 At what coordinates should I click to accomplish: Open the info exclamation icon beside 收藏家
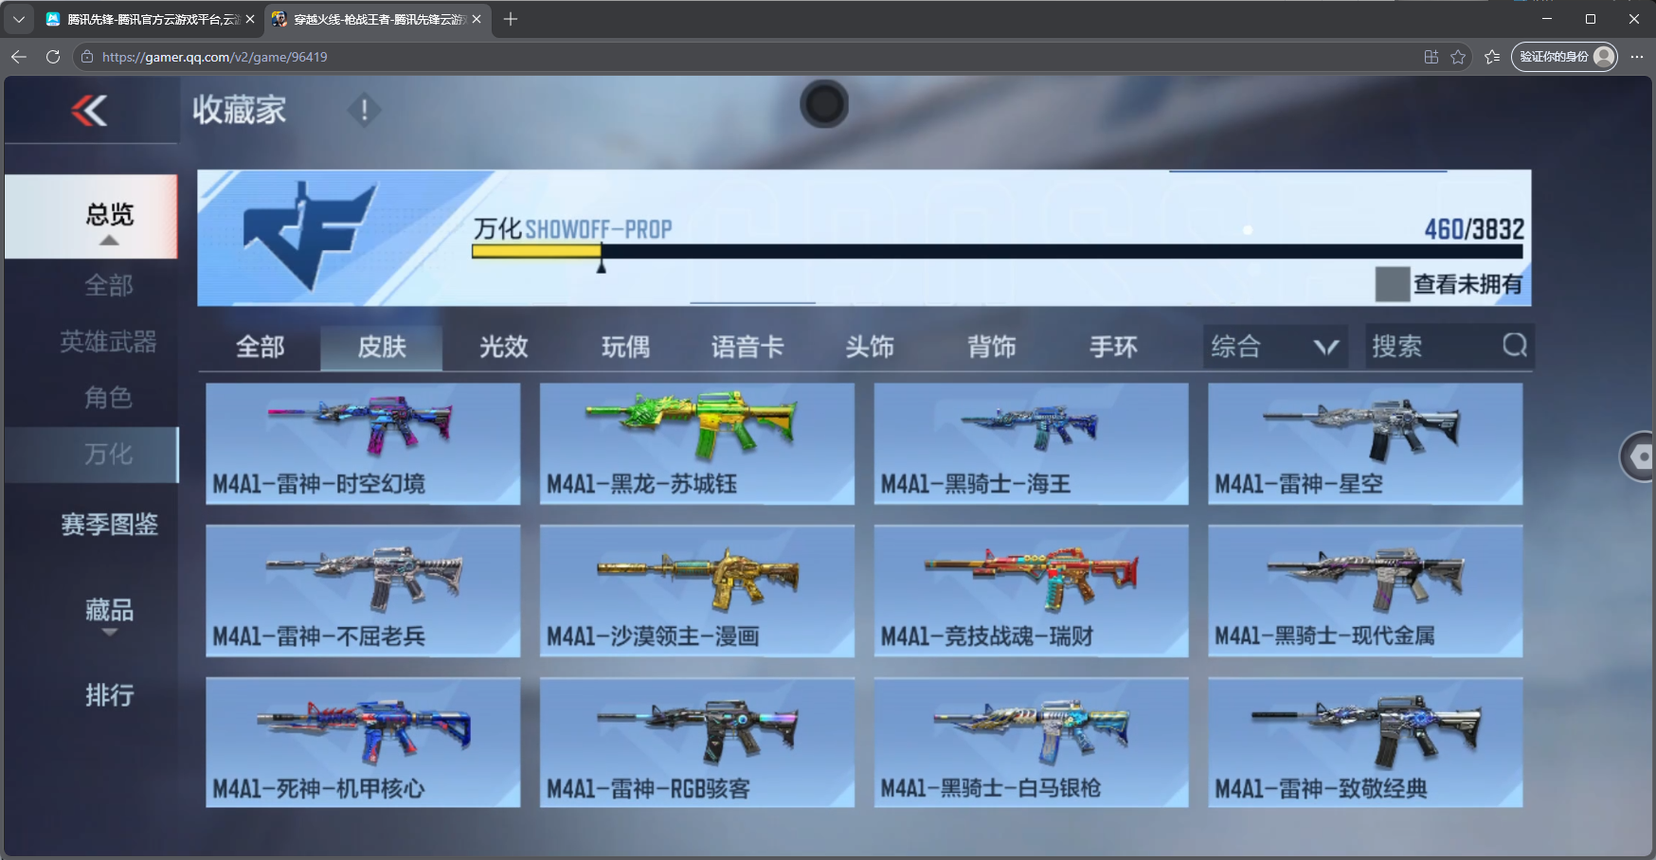click(x=364, y=111)
